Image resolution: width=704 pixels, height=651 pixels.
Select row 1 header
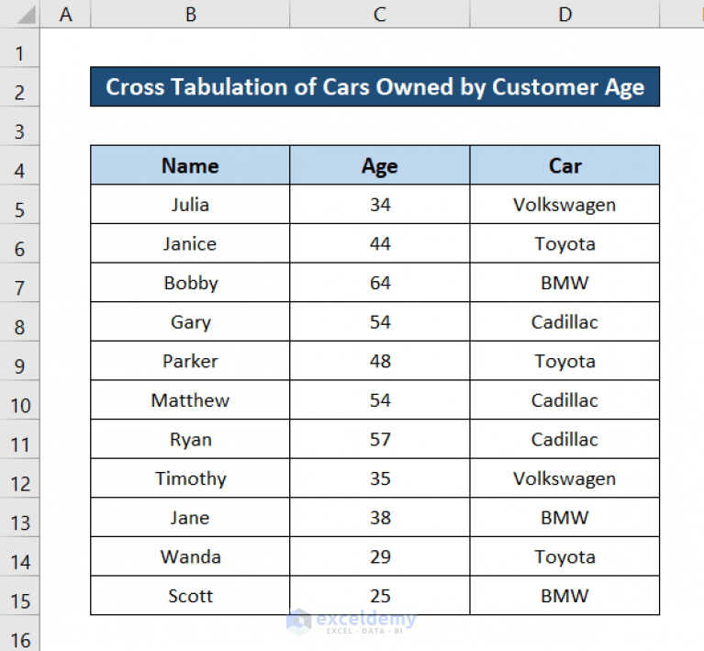pos(20,48)
